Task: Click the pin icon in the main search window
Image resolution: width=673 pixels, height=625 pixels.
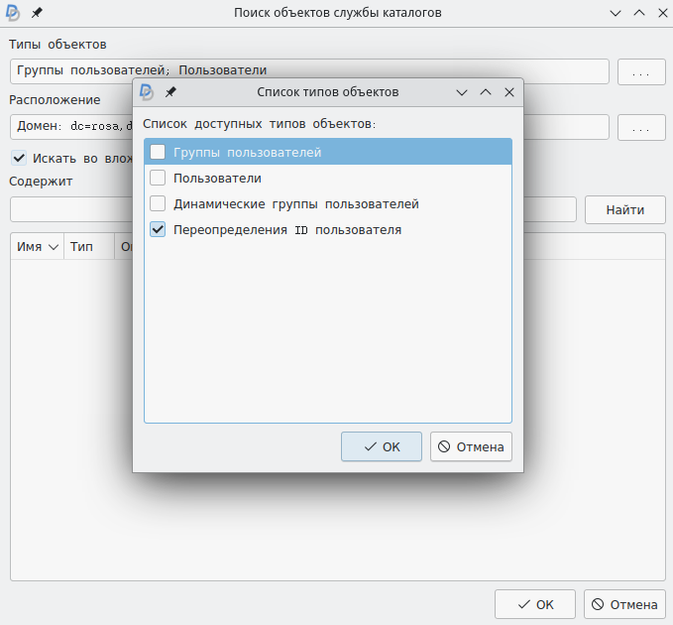Action: coord(38,13)
